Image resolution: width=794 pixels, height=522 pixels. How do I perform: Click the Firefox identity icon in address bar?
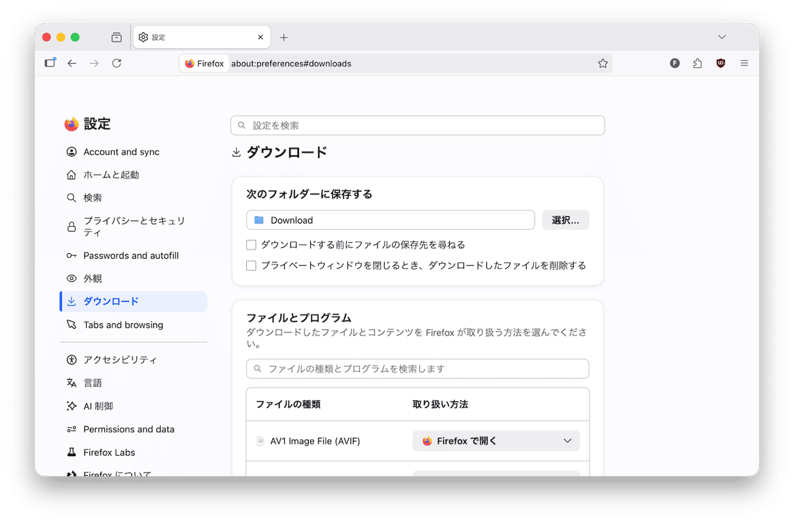click(204, 63)
